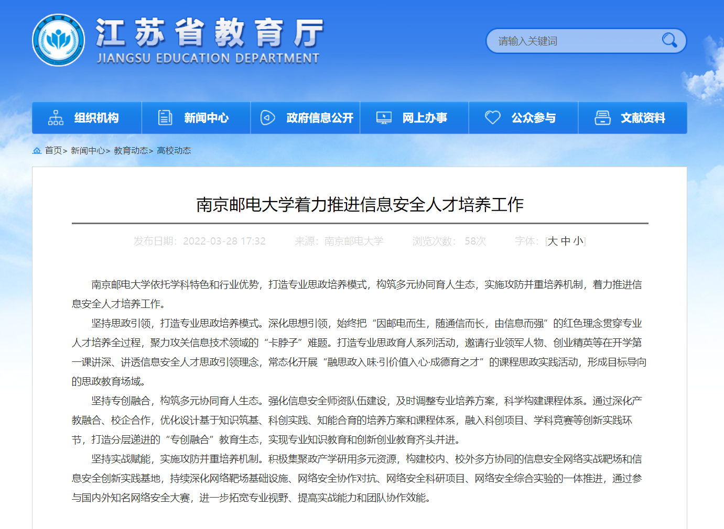The height and width of the screenshot is (529, 724).
Task: Click the monitor icon beside 网上办事
Action: pos(384,118)
